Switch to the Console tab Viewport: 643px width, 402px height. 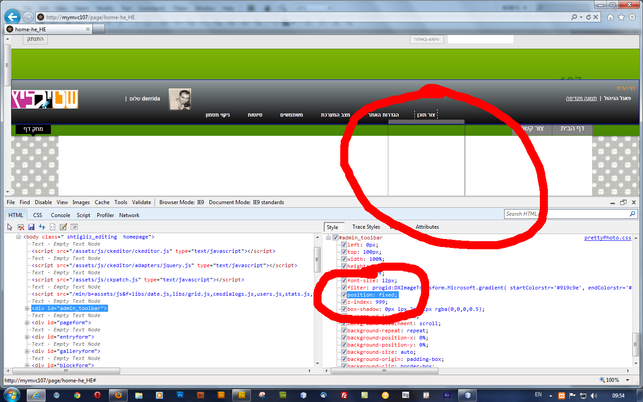60,215
